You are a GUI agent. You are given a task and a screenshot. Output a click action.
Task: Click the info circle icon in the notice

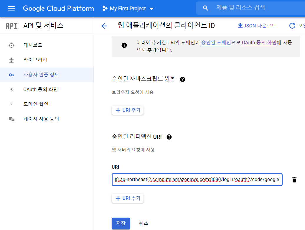tap(124, 45)
